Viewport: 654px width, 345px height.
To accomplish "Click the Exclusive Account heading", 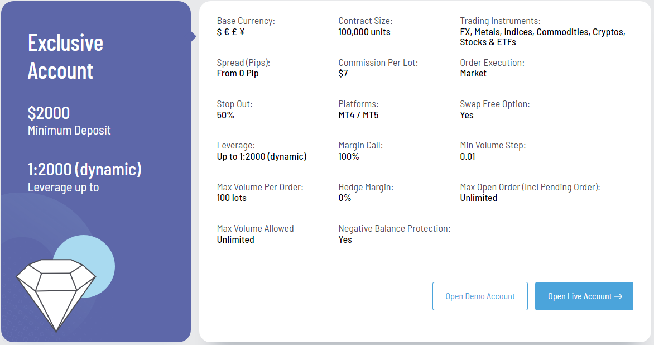I will [65, 57].
